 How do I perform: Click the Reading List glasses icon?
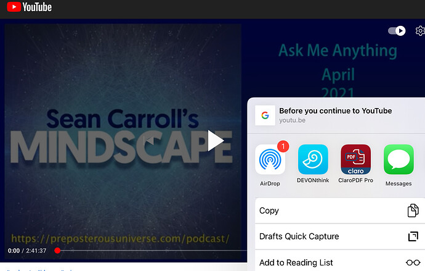pos(413,262)
